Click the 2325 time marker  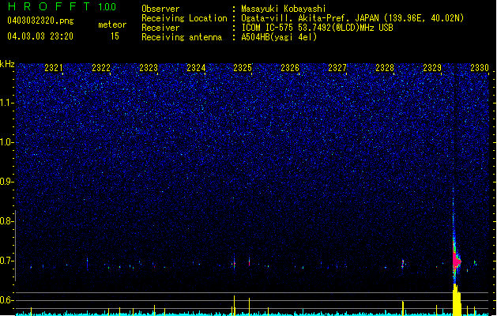[243, 68]
